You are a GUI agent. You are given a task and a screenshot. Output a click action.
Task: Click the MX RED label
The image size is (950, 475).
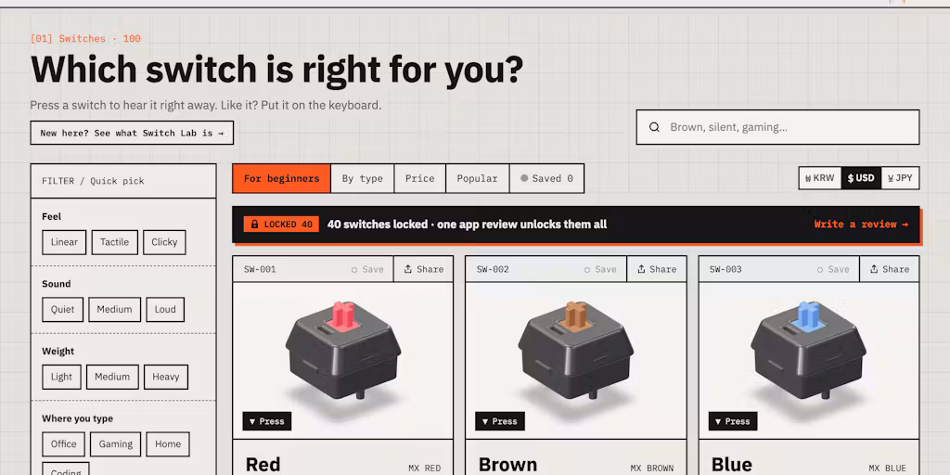point(424,469)
